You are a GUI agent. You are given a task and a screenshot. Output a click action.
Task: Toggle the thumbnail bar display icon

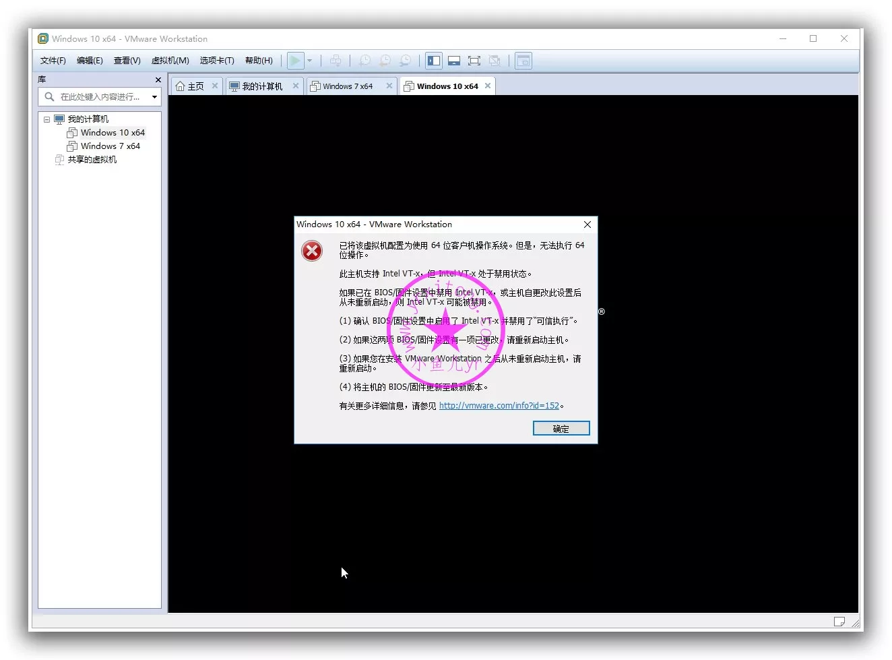tap(453, 60)
